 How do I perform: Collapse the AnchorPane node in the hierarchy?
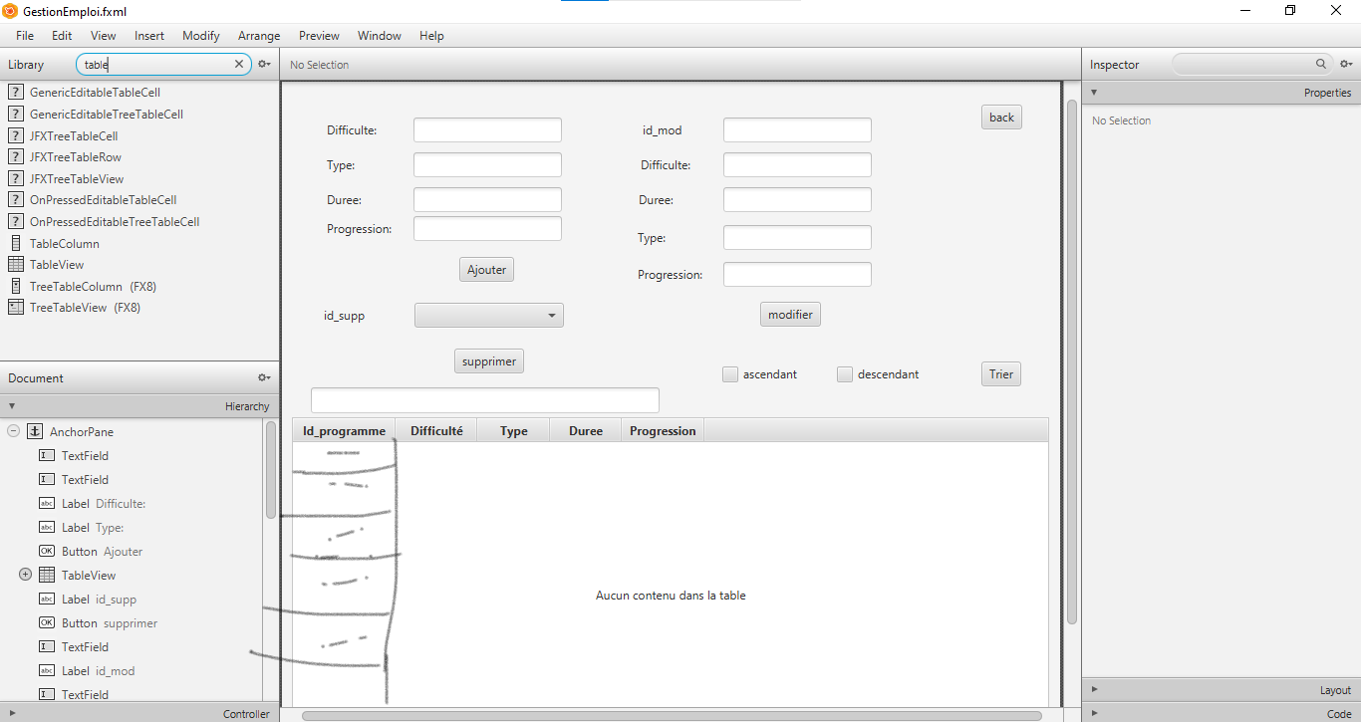13,431
